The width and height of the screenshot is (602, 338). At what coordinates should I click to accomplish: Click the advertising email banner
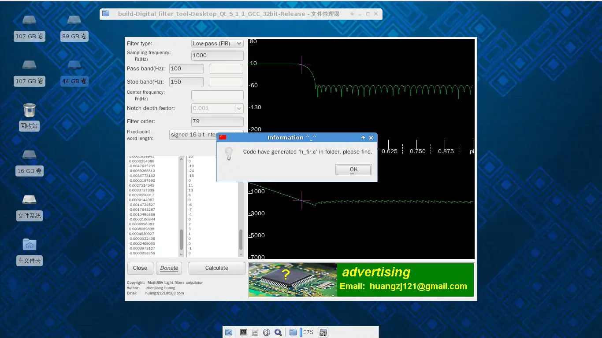(x=405, y=280)
